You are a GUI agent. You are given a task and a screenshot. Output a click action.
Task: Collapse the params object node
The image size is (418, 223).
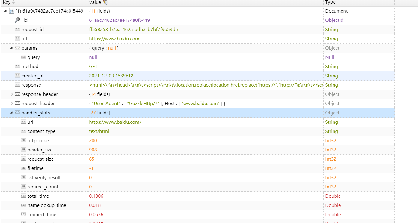tap(12, 48)
